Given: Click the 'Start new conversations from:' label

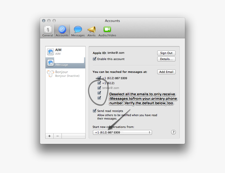Looking at the screenshot, I should click(113, 127).
